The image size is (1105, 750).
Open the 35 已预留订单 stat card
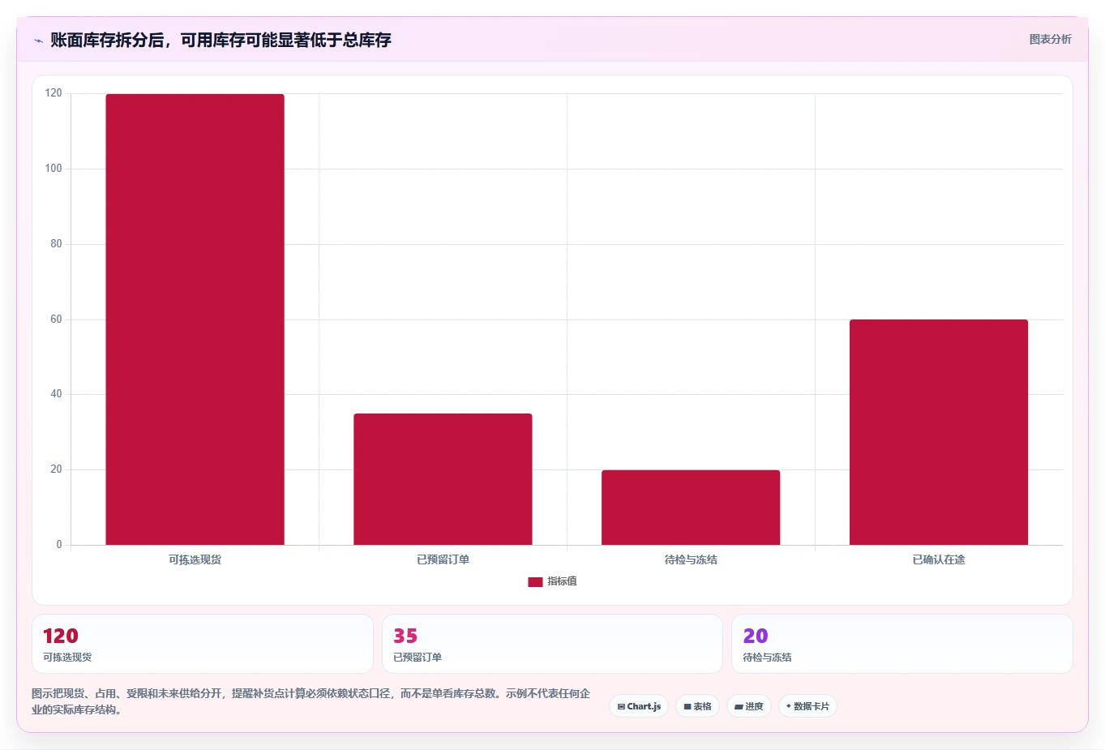552,644
